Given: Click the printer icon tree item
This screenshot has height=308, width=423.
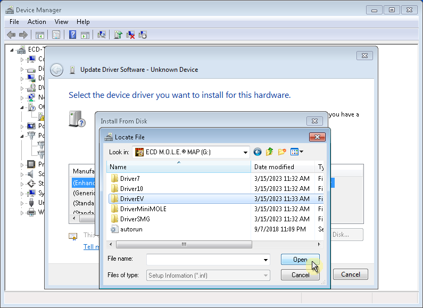Looking at the screenshot, I should click(31, 212).
